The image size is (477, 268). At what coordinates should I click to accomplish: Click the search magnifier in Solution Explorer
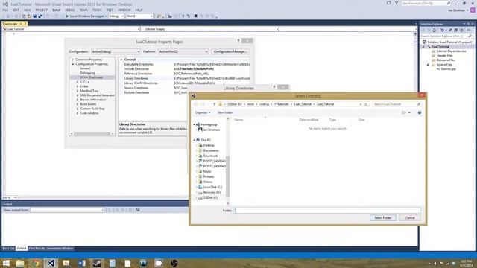point(470,36)
